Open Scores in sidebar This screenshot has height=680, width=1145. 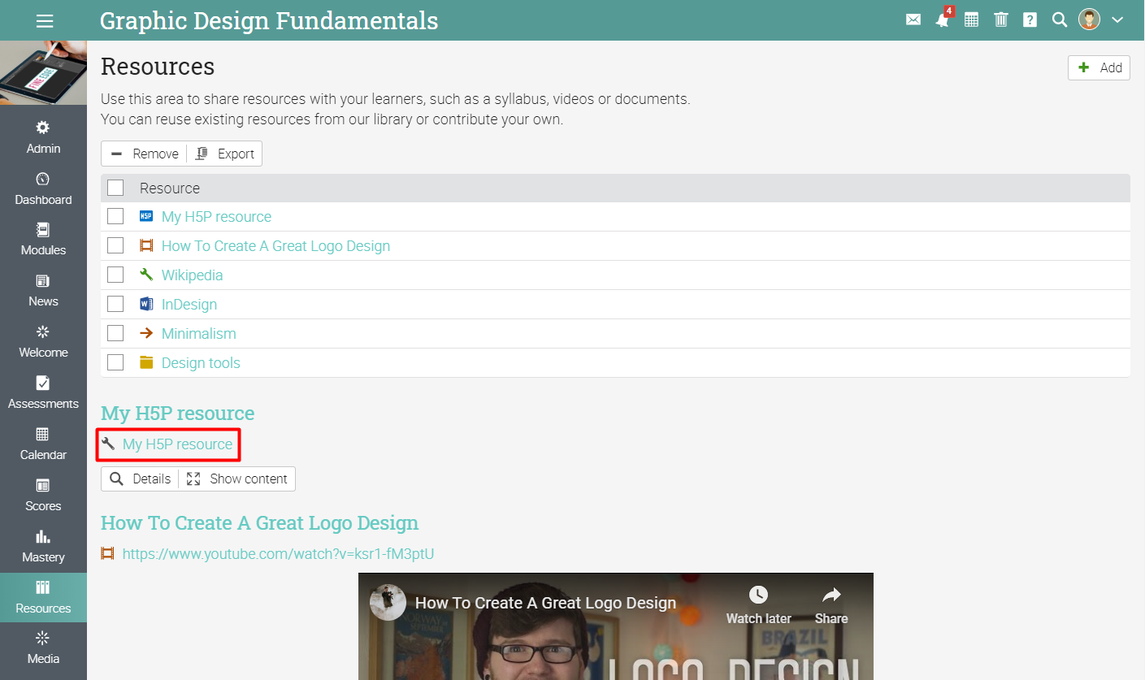[x=43, y=495]
